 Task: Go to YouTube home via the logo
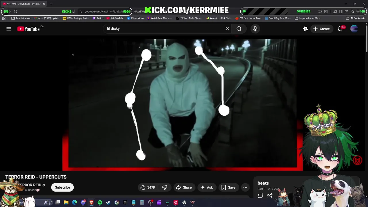click(28, 29)
